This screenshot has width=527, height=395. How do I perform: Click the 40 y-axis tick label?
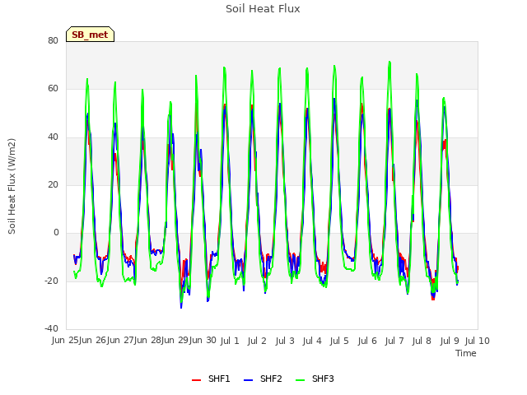pyautogui.click(x=53, y=137)
